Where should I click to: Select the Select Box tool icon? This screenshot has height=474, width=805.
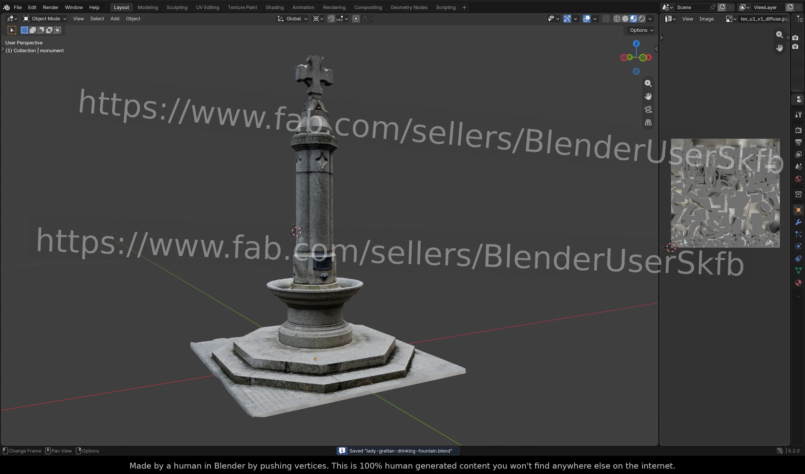pyautogui.click(x=12, y=30)
